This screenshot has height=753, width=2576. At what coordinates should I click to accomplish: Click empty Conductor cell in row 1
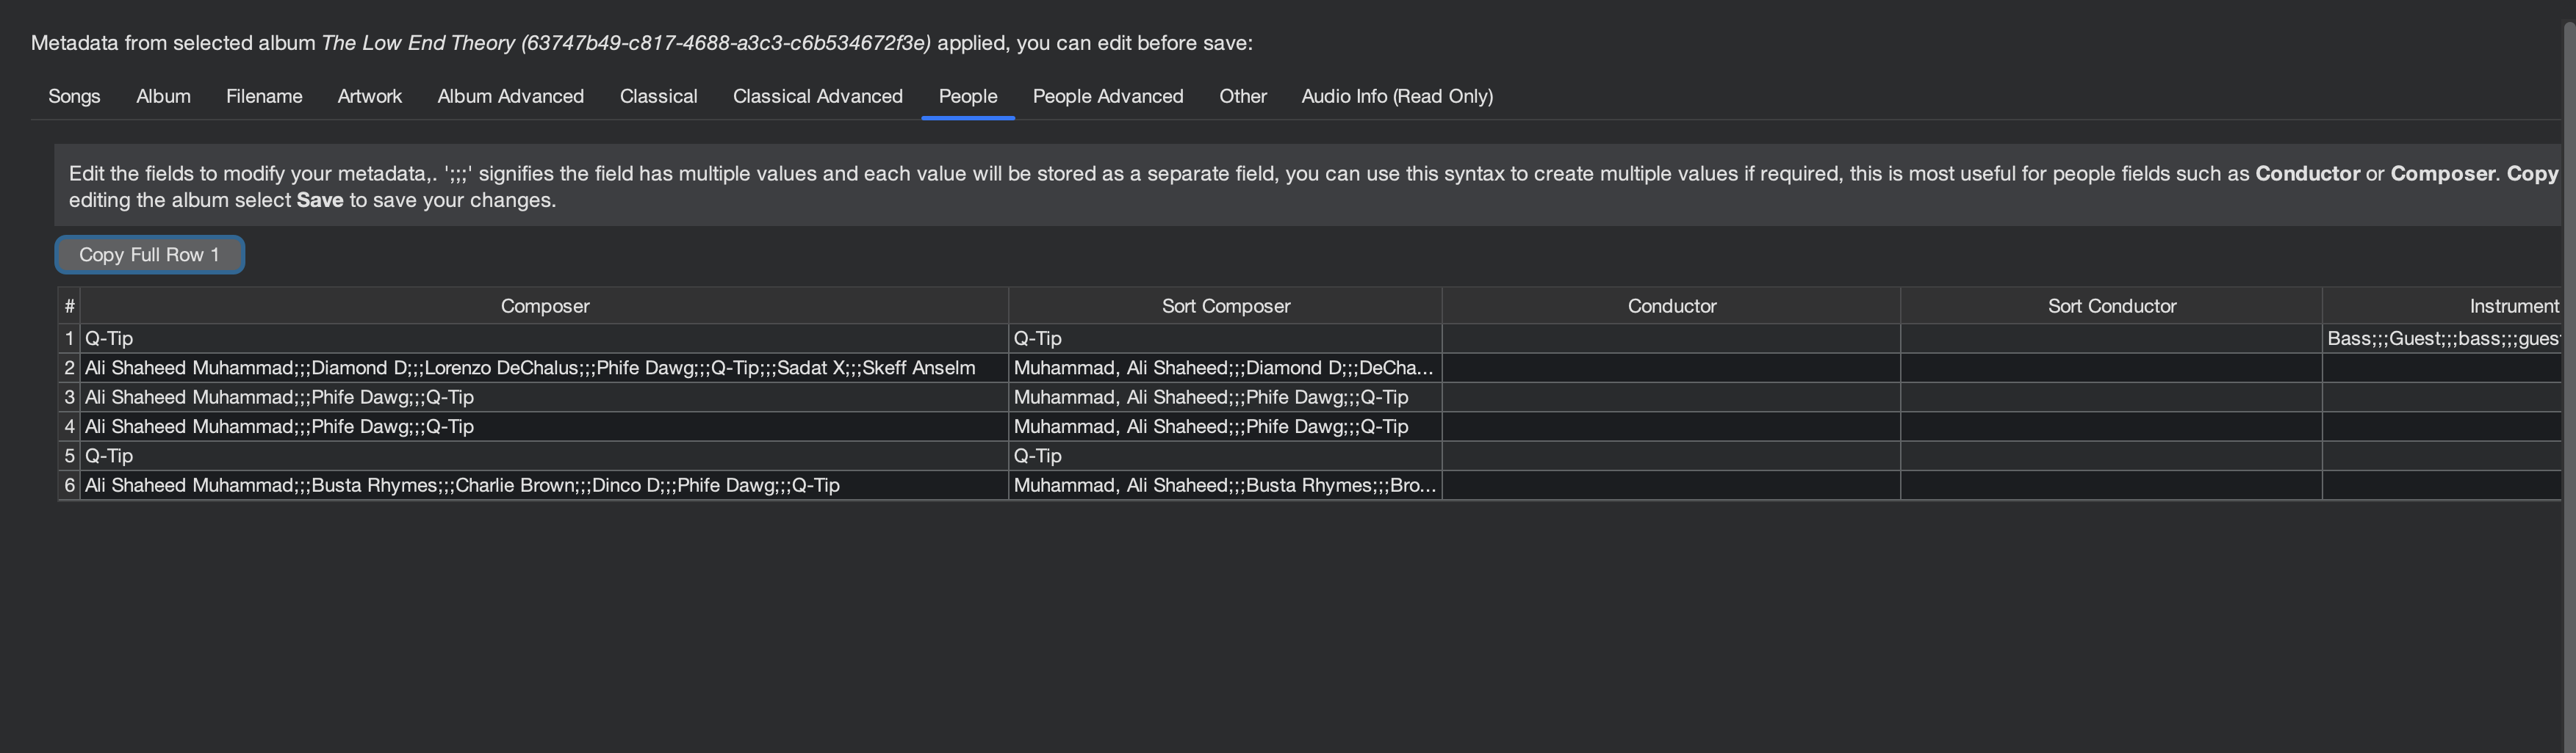click(x=1671, y=338)
